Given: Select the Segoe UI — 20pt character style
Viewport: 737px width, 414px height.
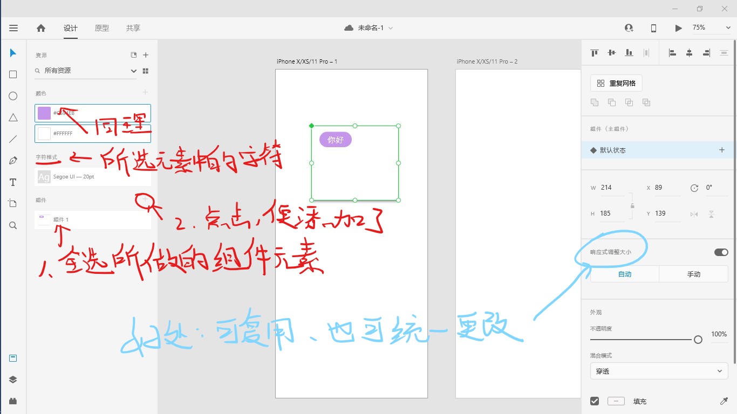Looking at the screenshot, I should (x=93, y=177).
